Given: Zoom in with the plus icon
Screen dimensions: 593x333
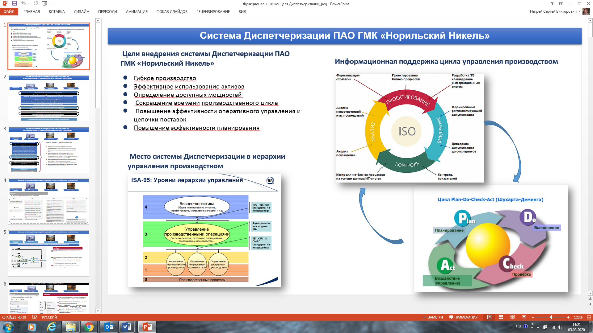Looking at the screenshot, I should click(x=568, y=317).
